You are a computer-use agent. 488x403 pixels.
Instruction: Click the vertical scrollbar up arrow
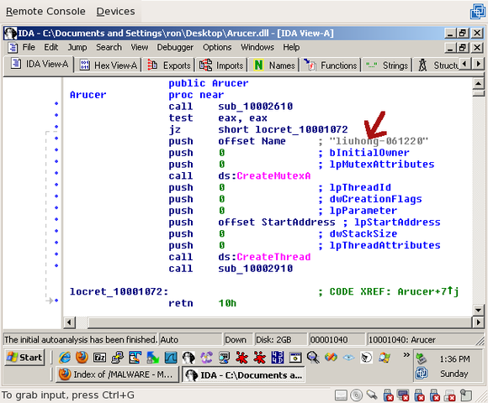478,83
